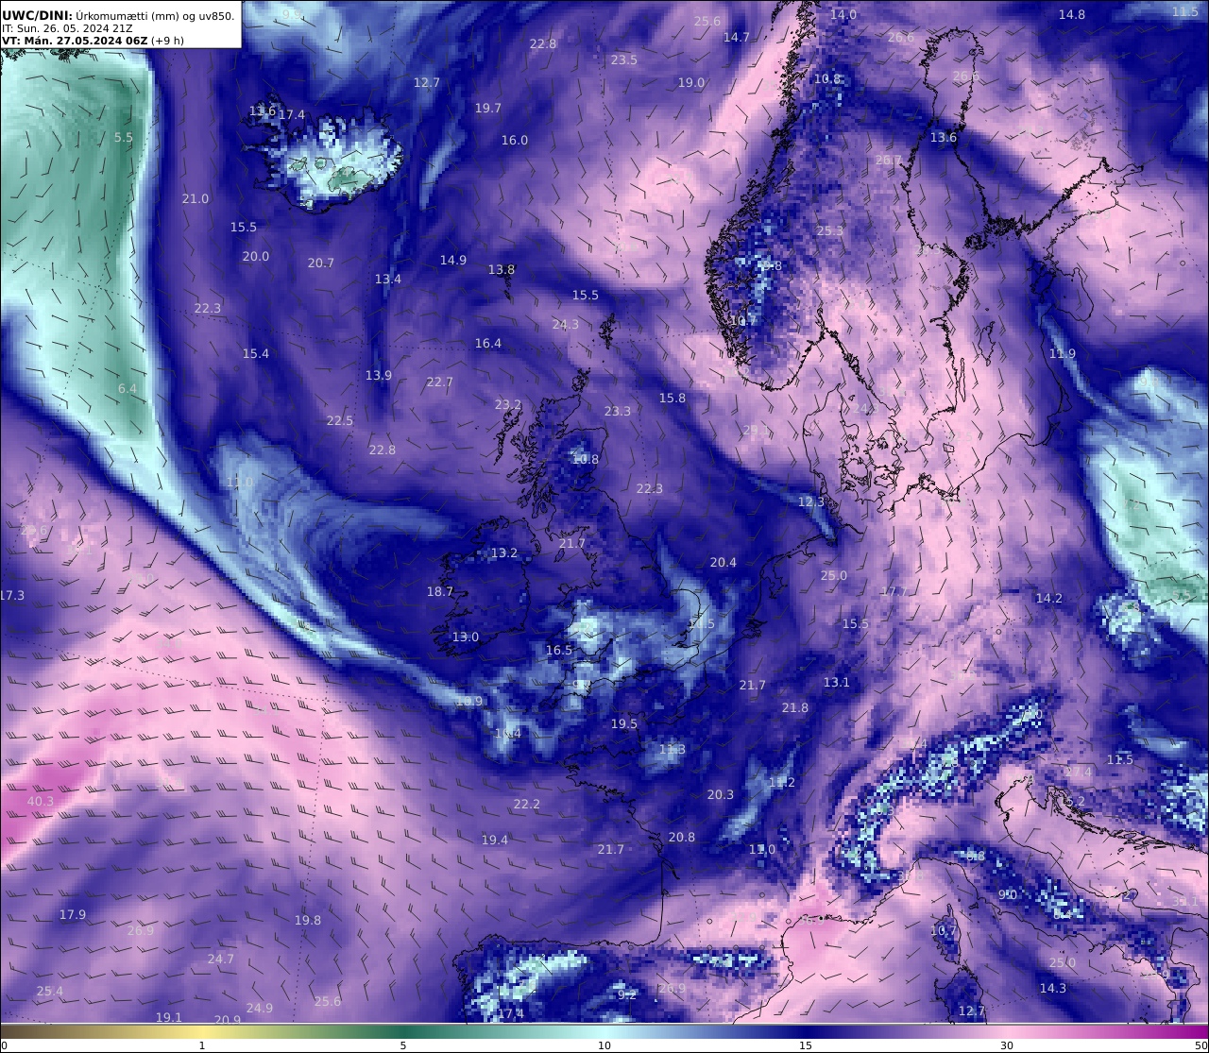Click the 14.0 value at the top

coord(843,14)
